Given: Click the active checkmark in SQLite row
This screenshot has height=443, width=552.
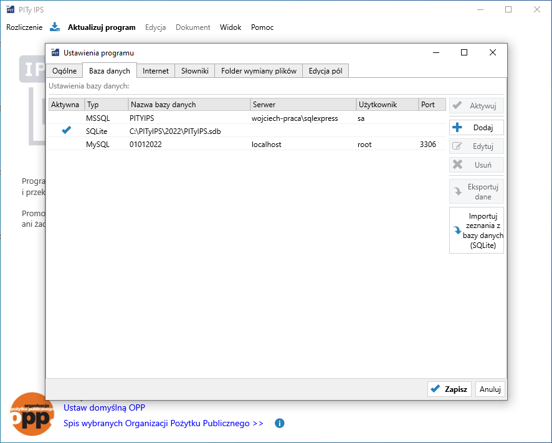Looking at the screenshot, I should [x=67, y=131].
